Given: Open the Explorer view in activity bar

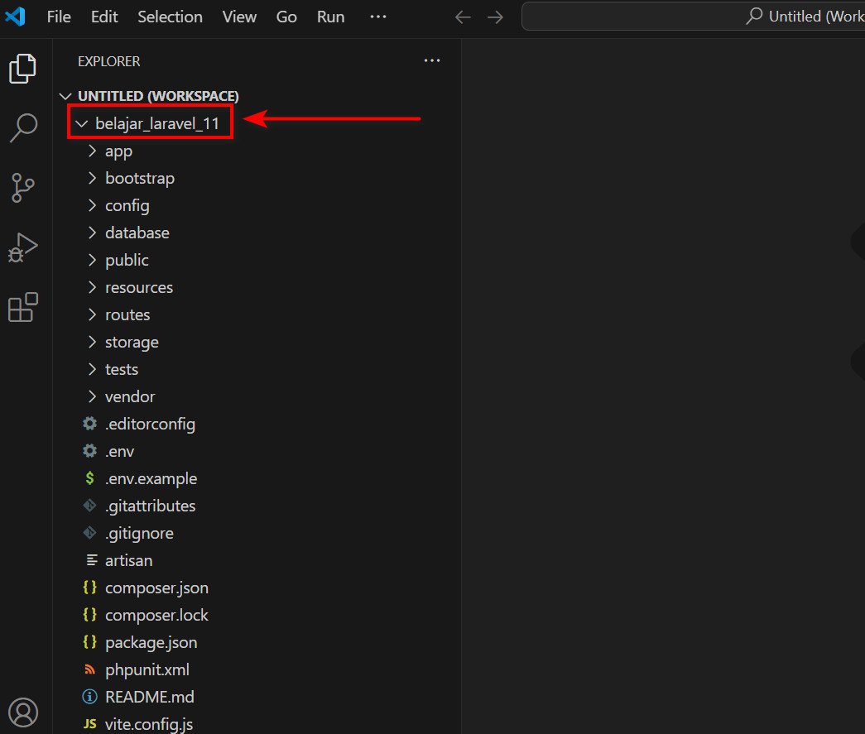Looking at the screenshot, I should 22,69.
